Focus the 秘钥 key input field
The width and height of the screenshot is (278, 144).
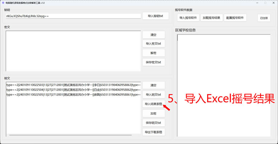[73, 16]
